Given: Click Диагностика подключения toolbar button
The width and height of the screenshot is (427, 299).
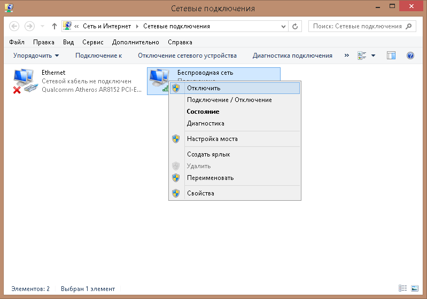Looking at the screenshot, I should click(292, 56).
